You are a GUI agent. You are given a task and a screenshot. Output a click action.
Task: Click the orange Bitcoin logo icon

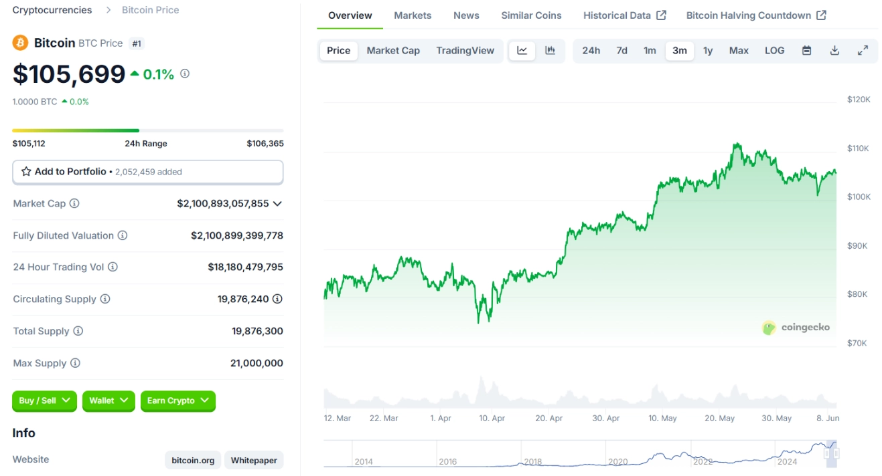(x=20, y=43)
